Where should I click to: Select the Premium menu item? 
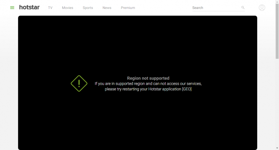coord(128,8)
